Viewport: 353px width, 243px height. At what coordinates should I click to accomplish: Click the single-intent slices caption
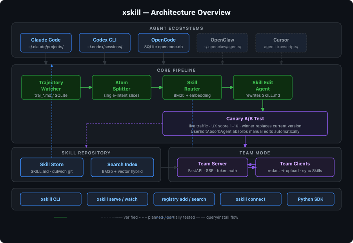(122, 95)
